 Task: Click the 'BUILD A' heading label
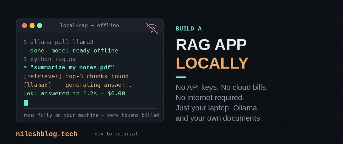click(189, 28)
